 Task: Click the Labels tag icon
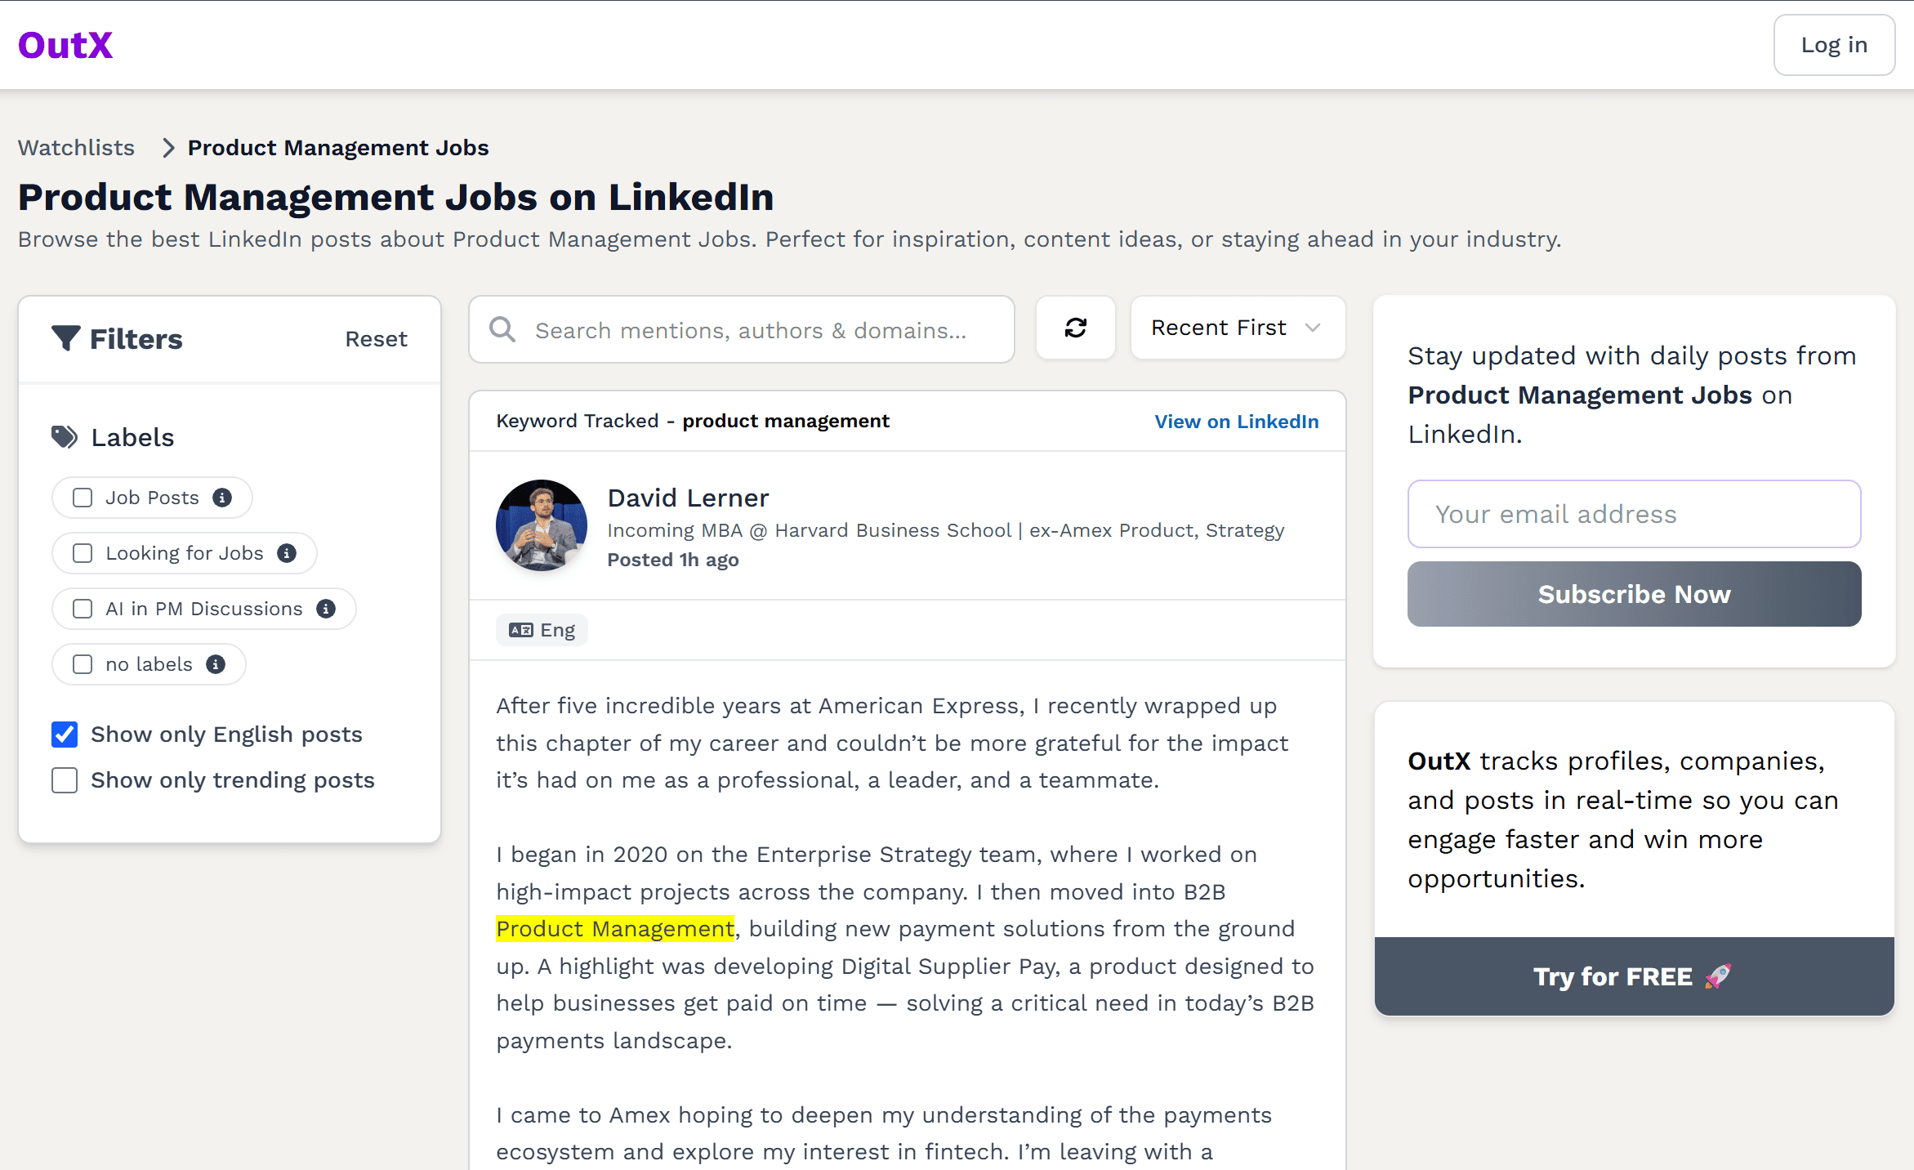point(64,436)
